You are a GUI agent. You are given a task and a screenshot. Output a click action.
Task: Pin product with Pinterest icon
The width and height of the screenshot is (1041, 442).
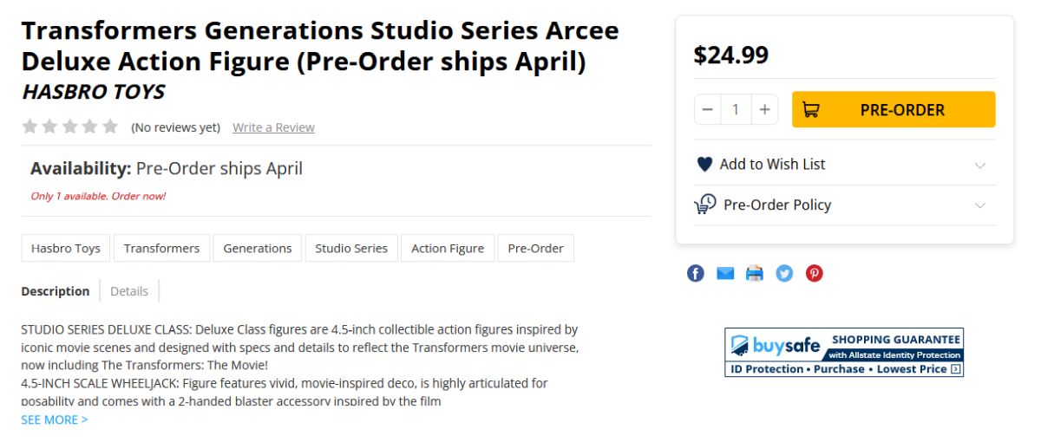tap(814, 274)
